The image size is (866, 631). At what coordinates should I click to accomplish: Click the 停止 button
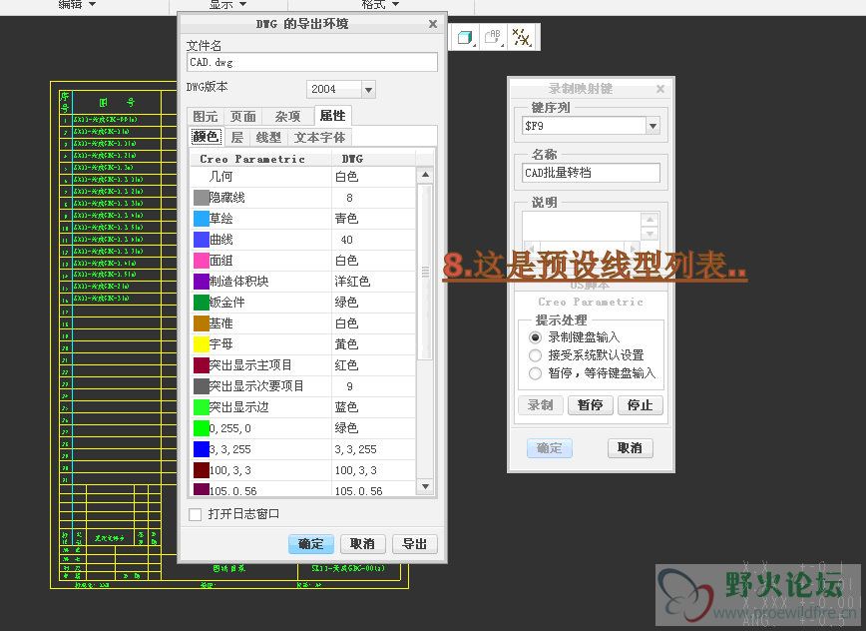click(641, 405)
